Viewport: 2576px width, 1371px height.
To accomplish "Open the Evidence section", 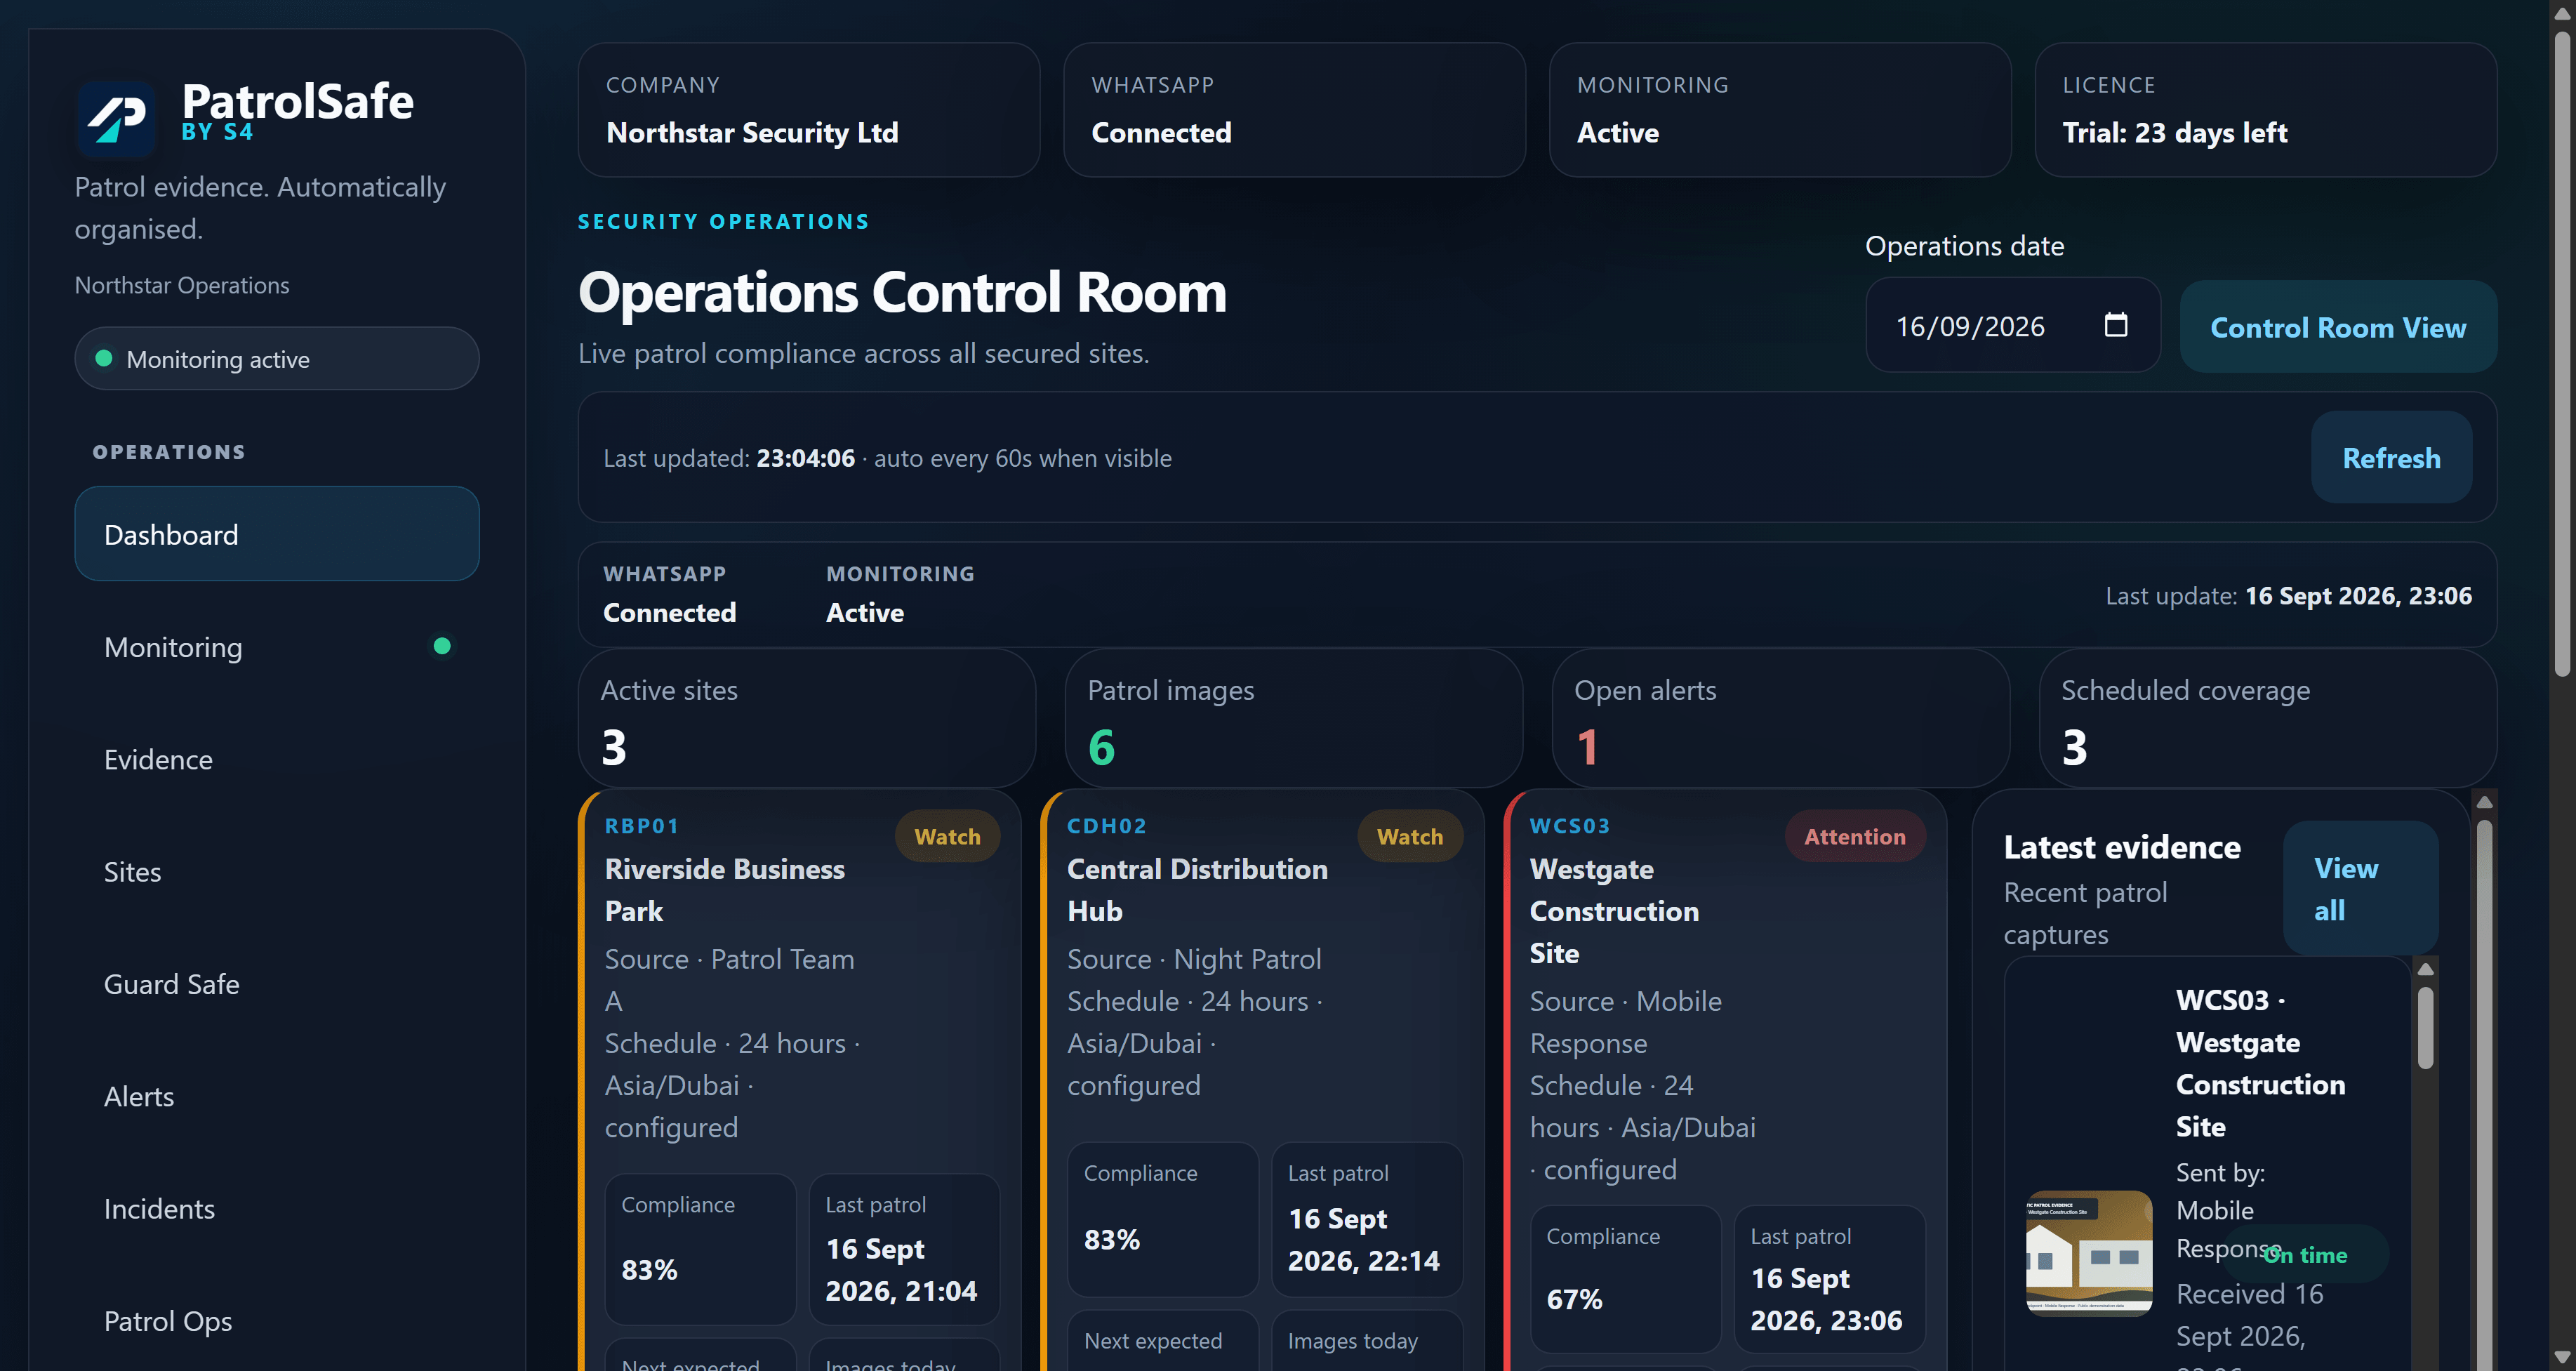I will (x=277, y=759).
